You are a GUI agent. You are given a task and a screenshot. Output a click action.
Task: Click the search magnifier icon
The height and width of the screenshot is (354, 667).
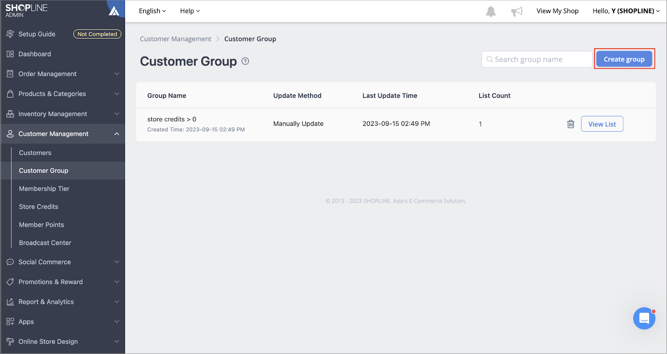point(490,59)
